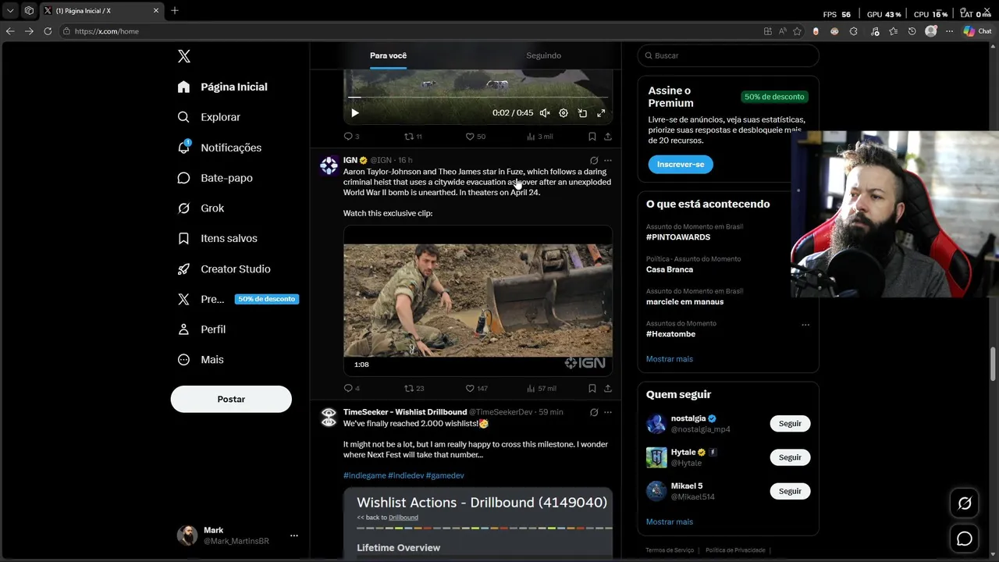Share the IGN post

(x=608, y=388)
